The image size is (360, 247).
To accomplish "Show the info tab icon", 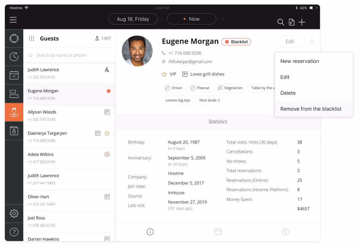I will 150,232.
